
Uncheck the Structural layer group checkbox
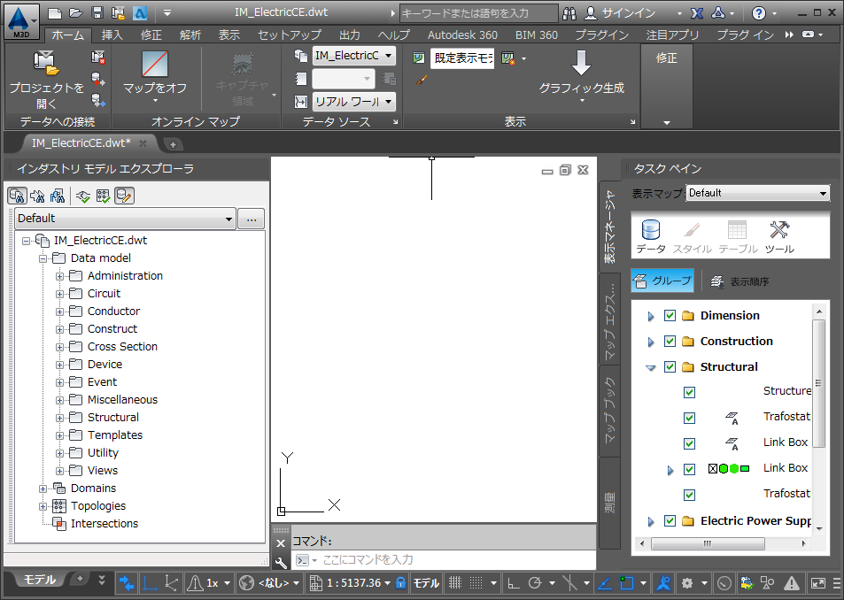click(670, 366)
